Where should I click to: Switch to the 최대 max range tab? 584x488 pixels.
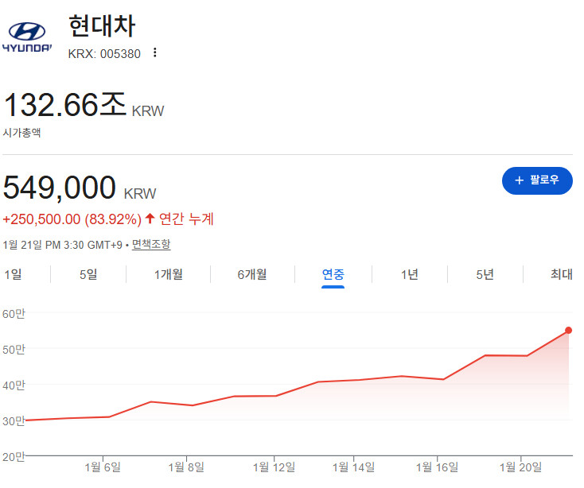pos(561,275)
